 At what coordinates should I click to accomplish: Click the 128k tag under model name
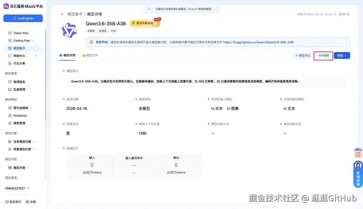click(x=114, y=31)
